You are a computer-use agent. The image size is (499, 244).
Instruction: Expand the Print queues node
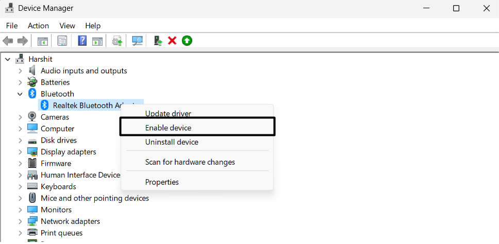[x=20, y=233]
